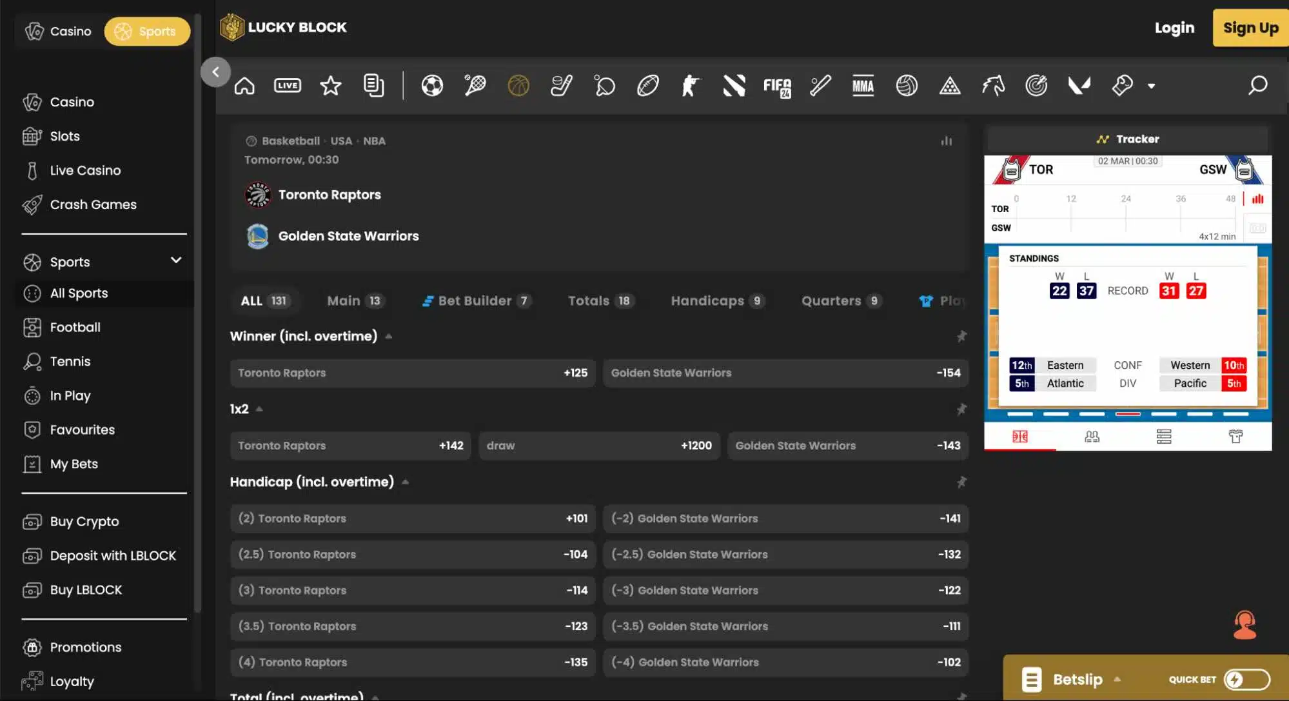The image size is (1289, 701).
Task: Open the Bet Builder 7 tab
Action: [477, 301]
